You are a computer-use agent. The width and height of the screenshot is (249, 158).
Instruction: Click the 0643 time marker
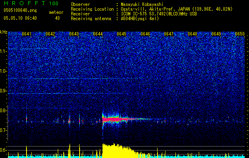point(74,34)
